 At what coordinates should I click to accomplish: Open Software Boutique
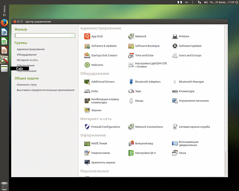click(144, 46)
